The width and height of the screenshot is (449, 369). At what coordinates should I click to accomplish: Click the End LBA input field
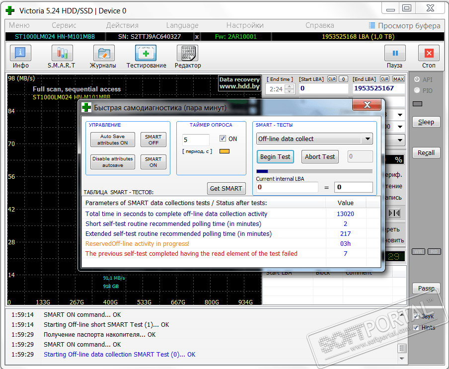click(378, 88)
